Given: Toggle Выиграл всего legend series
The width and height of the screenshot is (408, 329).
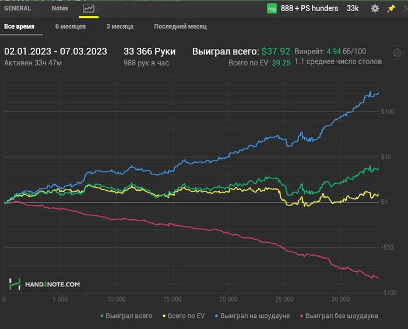Looking at the screenshot, I should (x=126, y=316).
